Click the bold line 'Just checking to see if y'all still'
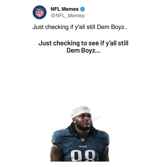This screenshot has height=167, width=167. (x=83, y=43)
